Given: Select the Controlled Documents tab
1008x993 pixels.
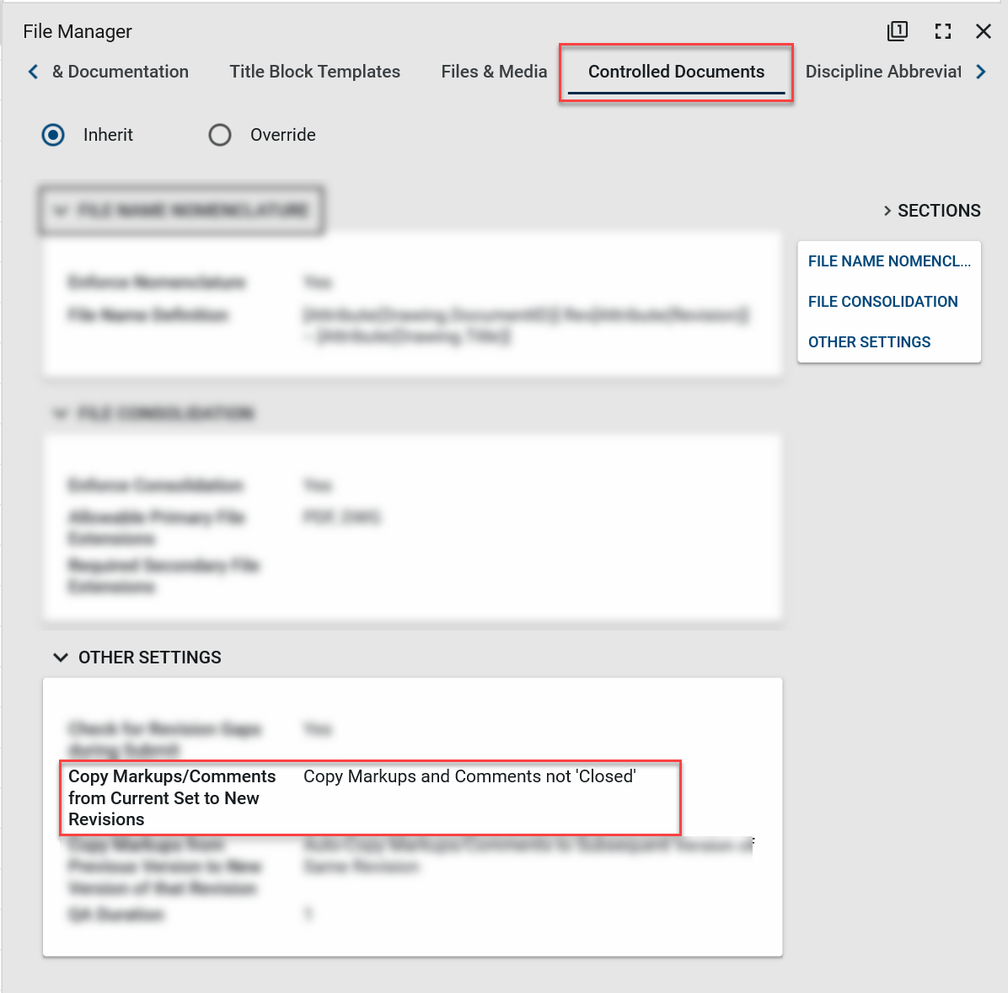Looking at the screenshot, I should pyautogui.click(x=676, y=72).
